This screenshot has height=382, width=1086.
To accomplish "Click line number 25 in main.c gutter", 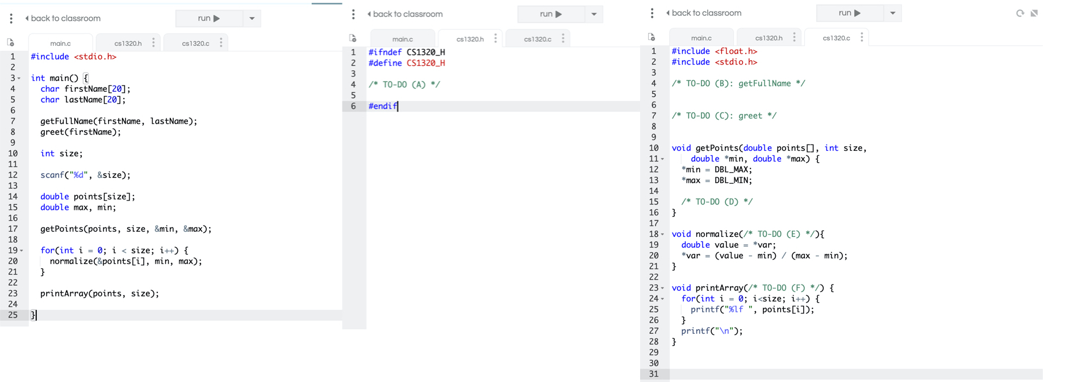I will (x=12, y=315).
